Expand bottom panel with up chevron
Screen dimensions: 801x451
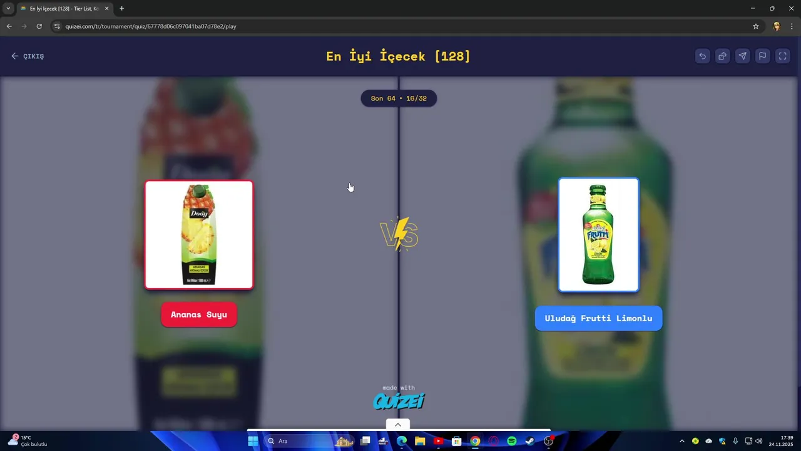click(x=398, y=424)
